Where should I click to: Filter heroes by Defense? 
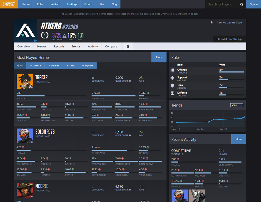click(x=54, y=66)
